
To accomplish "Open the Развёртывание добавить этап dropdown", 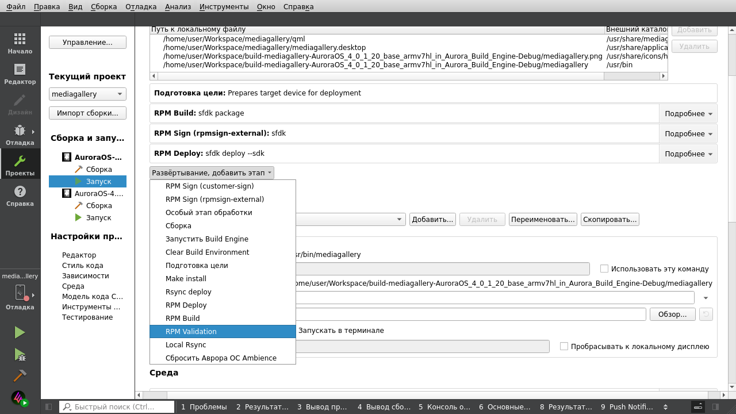I will 210,172.
